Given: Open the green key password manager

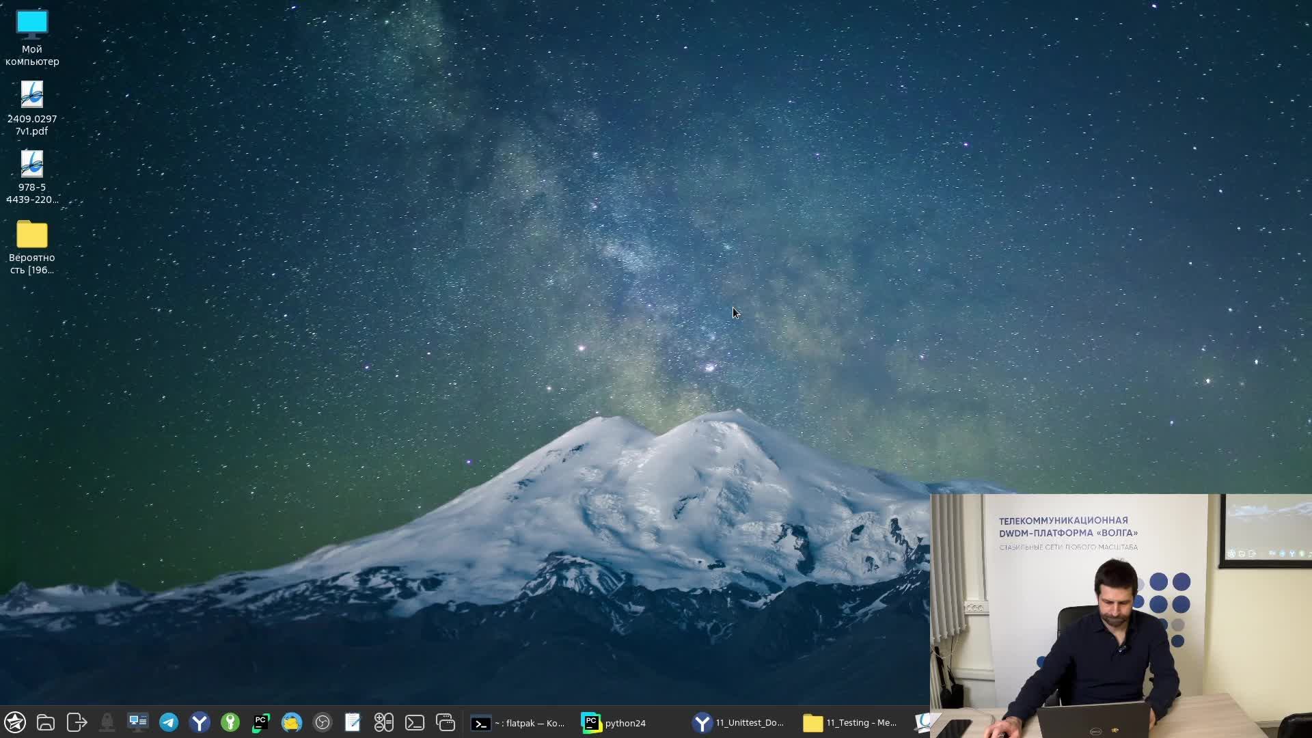Looking at the screenshot, I should point(230,722).
